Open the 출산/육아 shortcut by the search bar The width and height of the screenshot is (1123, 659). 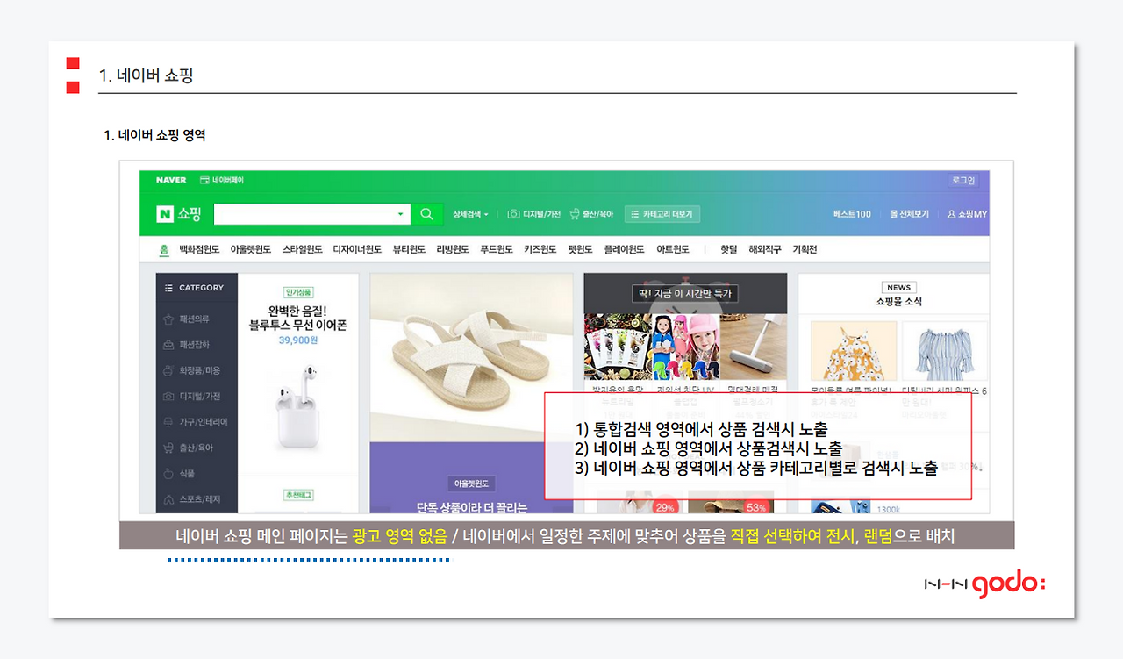tap(591, 214)
